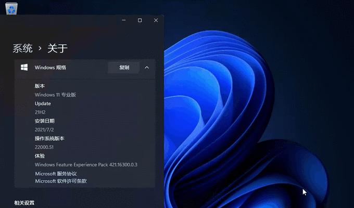This screenshot has height=208, width=354.
Task: Click the 操作系统版本 label
Action: click(x=49, y=138)
